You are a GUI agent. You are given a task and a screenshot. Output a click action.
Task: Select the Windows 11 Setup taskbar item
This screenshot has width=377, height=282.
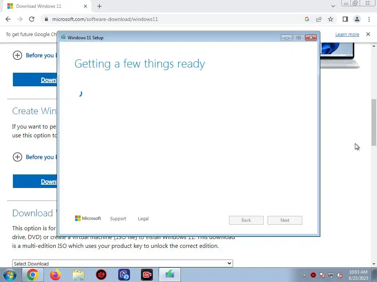click(170, 275)
